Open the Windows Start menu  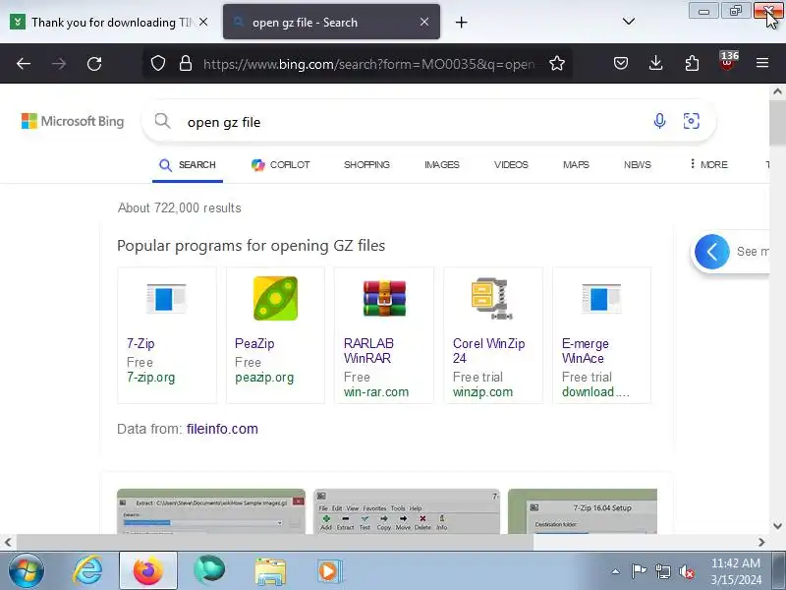(27, 571)
